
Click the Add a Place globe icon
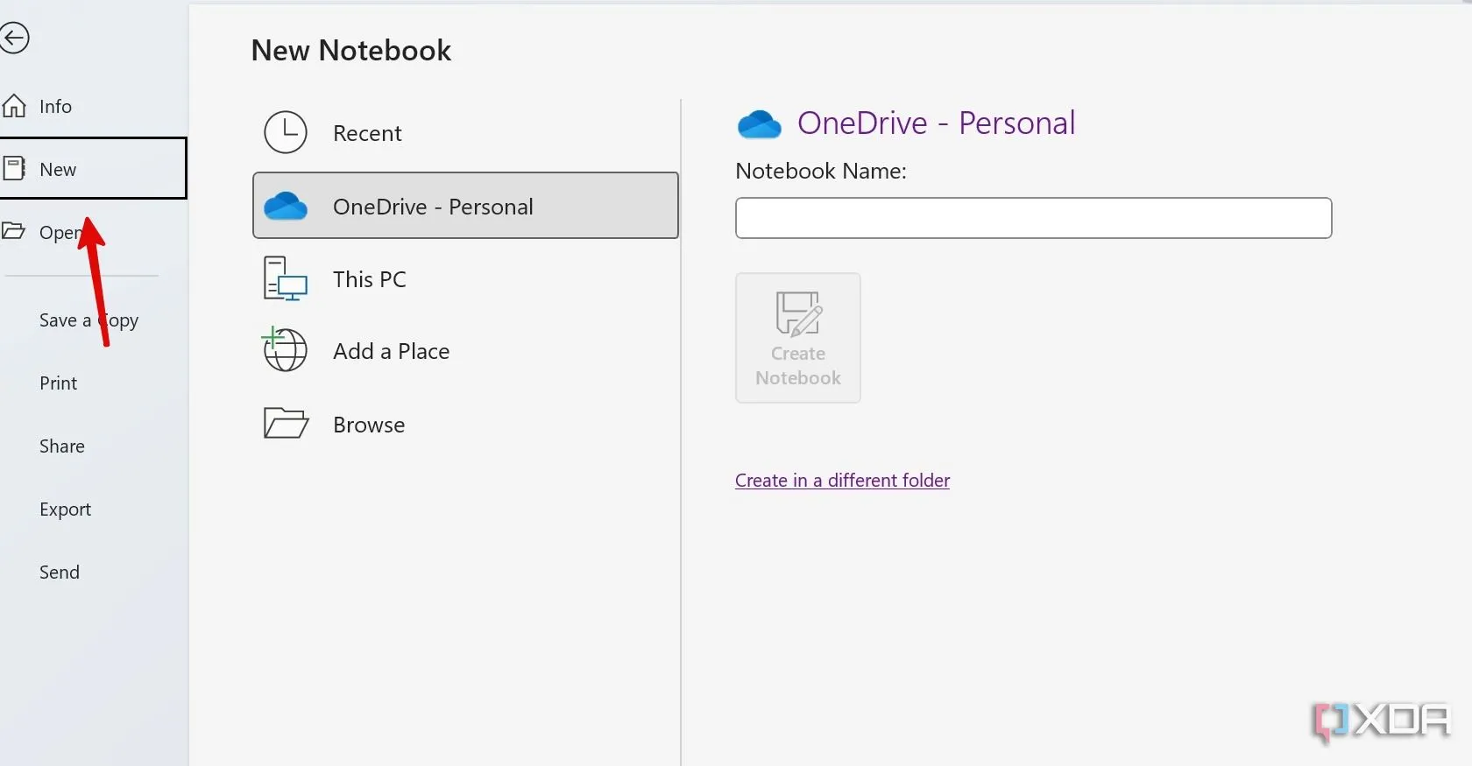point(285,349)
